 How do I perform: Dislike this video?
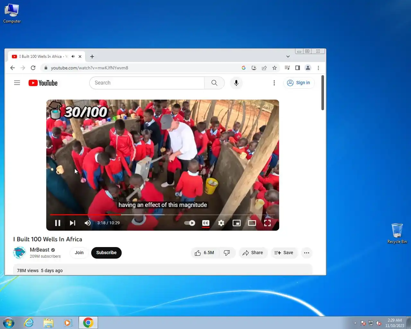(227, 253)
